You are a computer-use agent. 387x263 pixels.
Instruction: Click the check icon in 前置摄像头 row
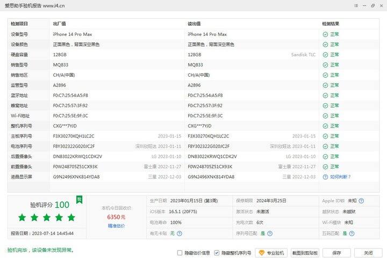coord(325,166)
